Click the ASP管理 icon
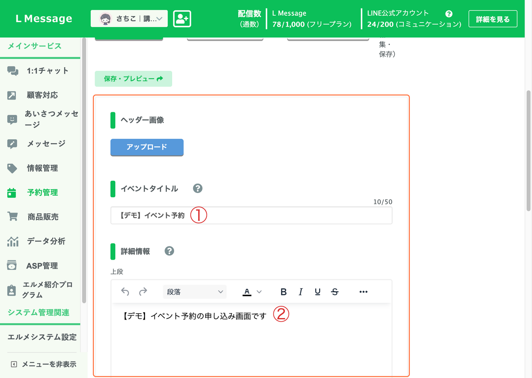Screen dimensions: 532x378 (x=12, y=265)
